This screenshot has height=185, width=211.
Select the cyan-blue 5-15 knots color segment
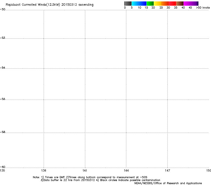(x=139, y=3)
